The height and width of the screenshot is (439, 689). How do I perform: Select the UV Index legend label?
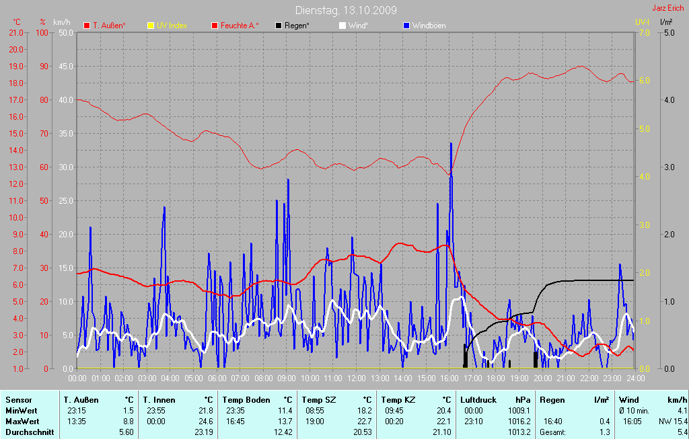[x=172, y=26]
